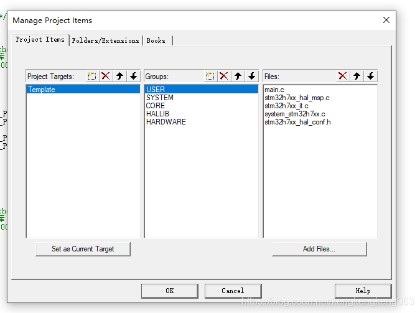420x313 pixels.
Task: Click the Add Files... button
Action: tap(319, 249)
